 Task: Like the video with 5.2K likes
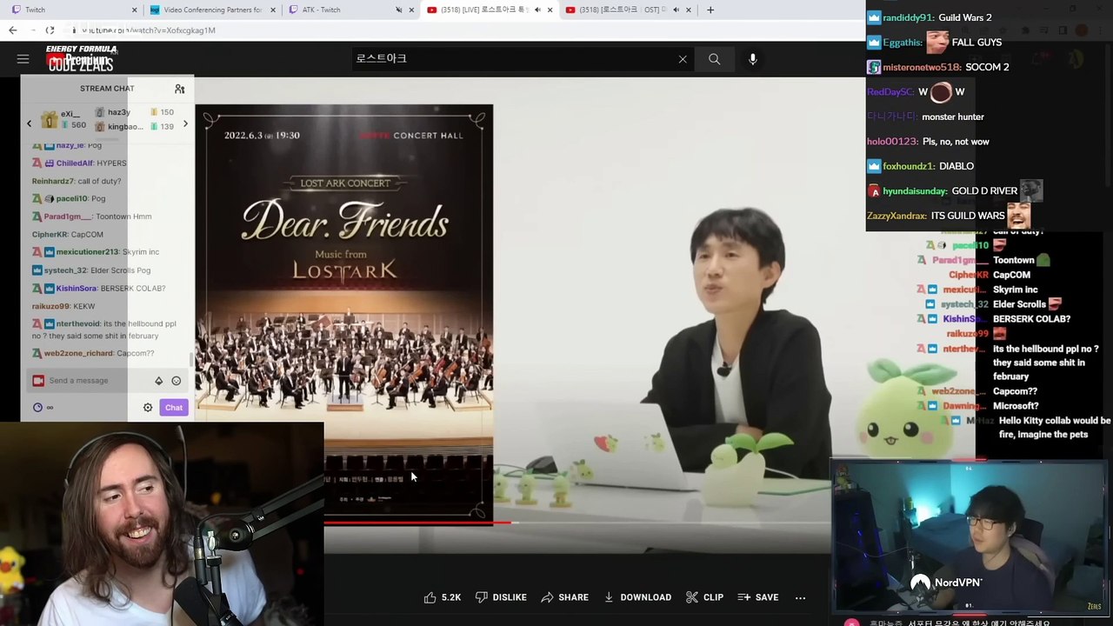coord(443,597)
